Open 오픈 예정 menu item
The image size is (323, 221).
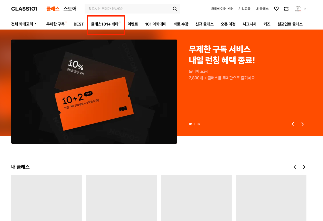click(x=228, y=24)
